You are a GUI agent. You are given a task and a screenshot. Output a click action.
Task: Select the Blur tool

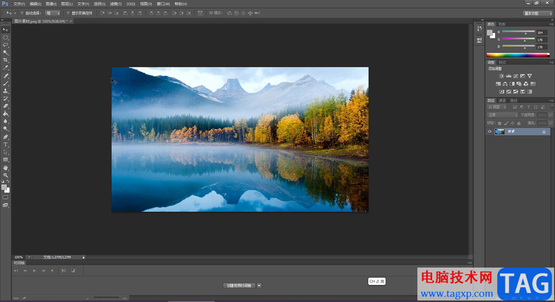coord(5,121)
